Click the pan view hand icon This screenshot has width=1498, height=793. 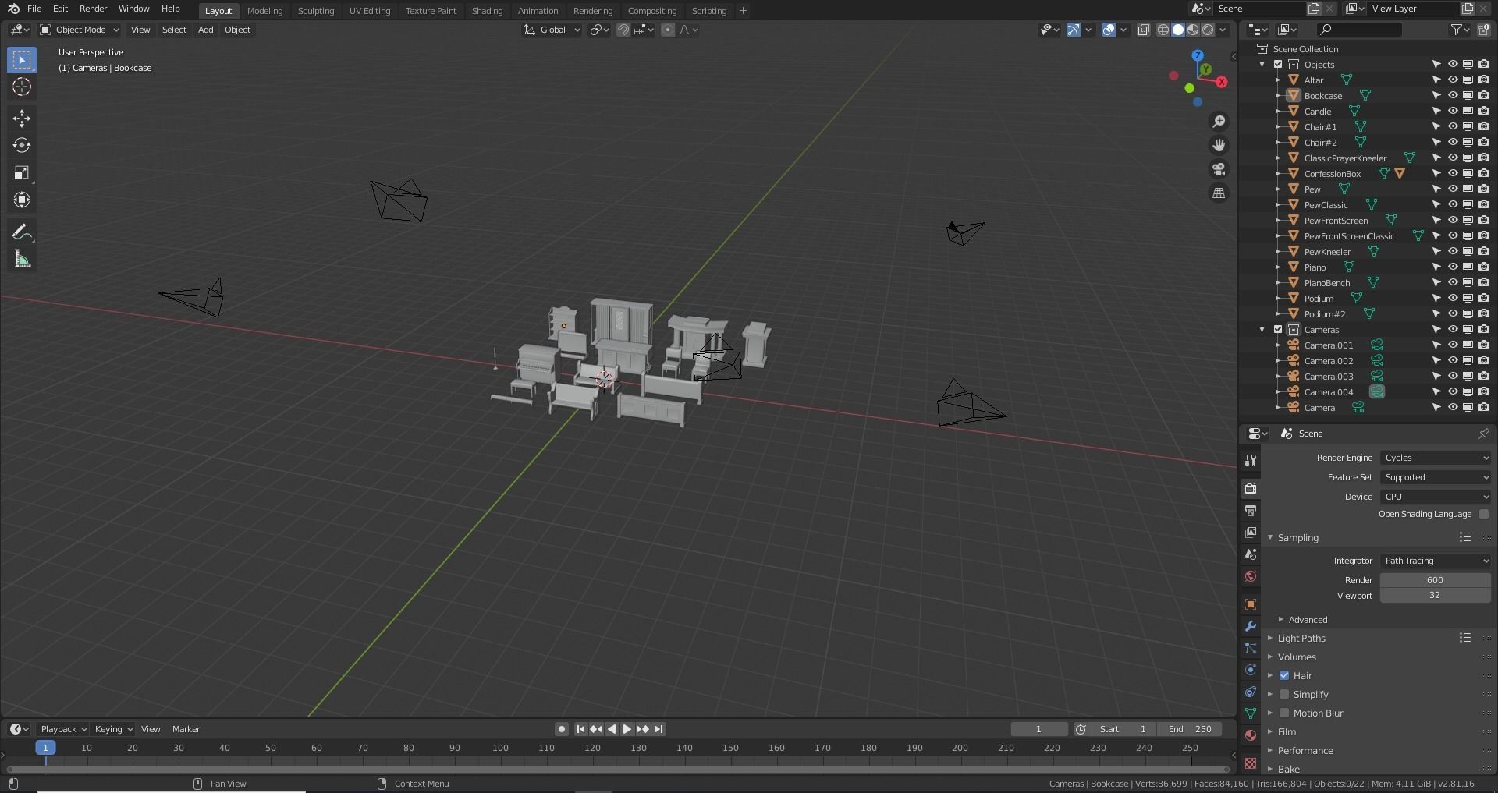[1219, 145]
